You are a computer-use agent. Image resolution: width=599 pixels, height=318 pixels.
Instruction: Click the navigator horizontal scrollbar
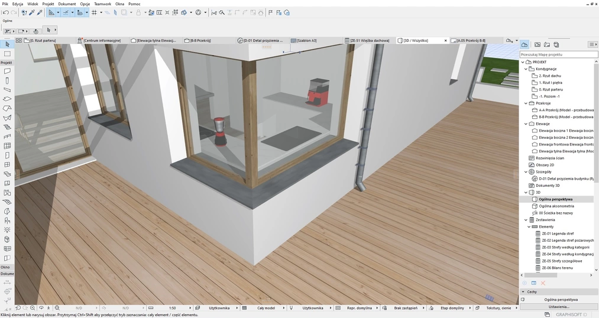coord(540,275)
